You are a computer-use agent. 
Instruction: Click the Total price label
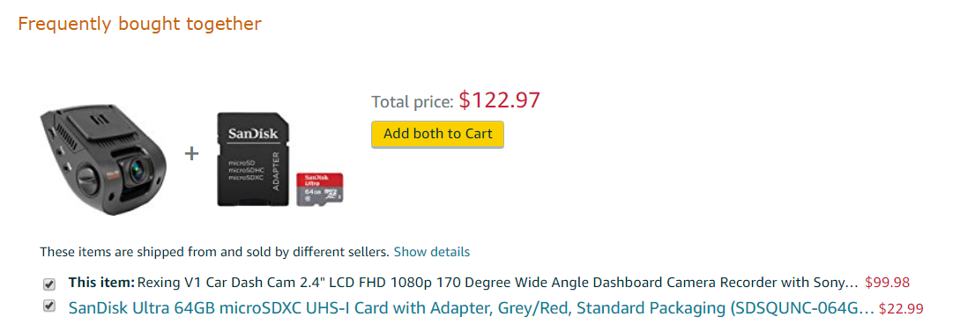point(413,102)
